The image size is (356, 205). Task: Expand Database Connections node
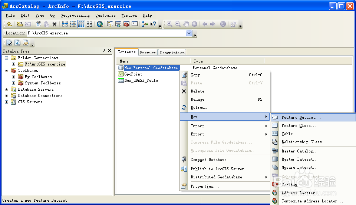pos(7,96)
